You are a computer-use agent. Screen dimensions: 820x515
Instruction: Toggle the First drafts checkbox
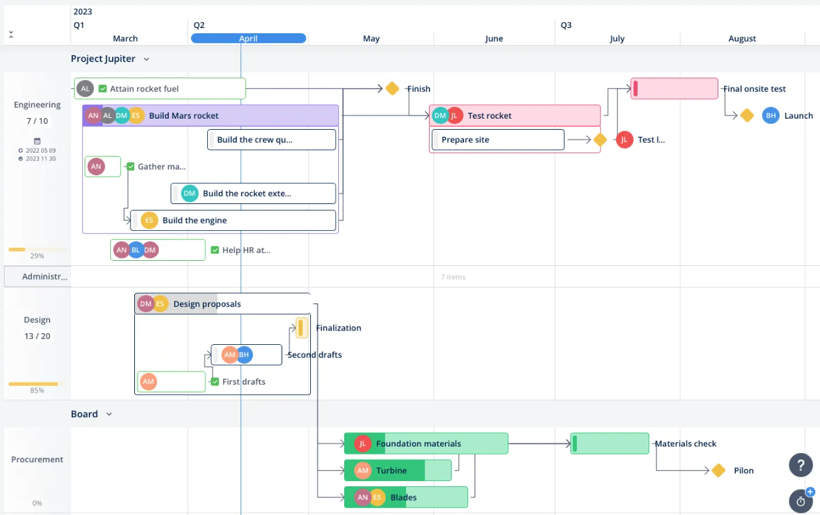[214, 381]
